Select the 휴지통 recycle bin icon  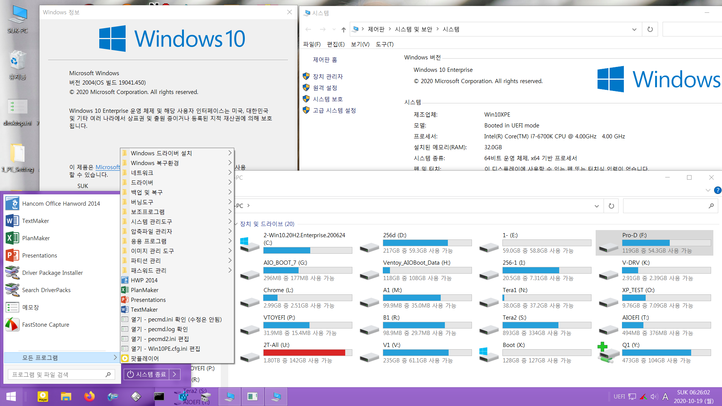[x=18, y=65]
